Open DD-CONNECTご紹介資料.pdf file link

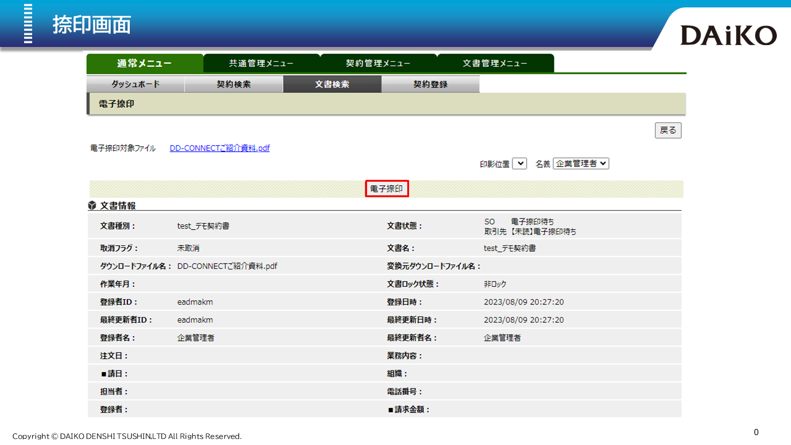tap(219, 148)
